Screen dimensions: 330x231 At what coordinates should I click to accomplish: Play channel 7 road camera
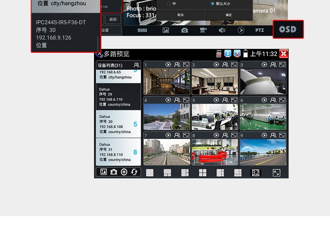point(168,135)
